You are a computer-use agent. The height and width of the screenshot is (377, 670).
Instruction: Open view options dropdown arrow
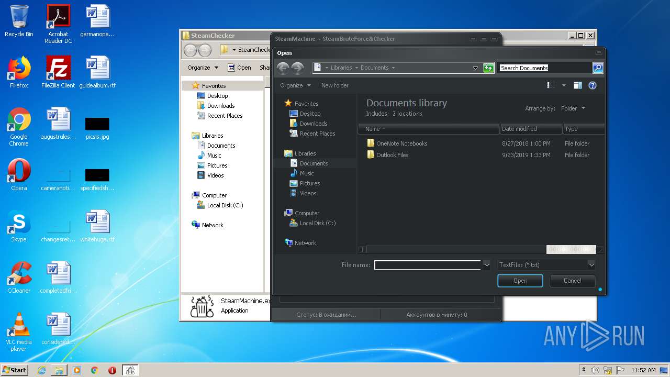pyautogui.click(x=564, y=85)
